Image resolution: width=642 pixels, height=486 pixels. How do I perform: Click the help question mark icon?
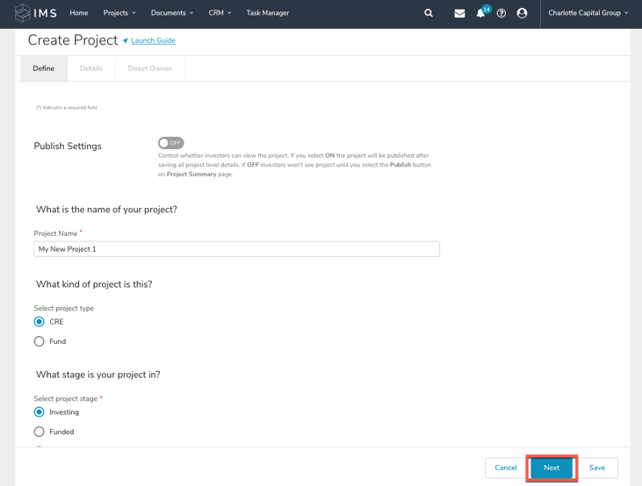(x=501, y=13)
